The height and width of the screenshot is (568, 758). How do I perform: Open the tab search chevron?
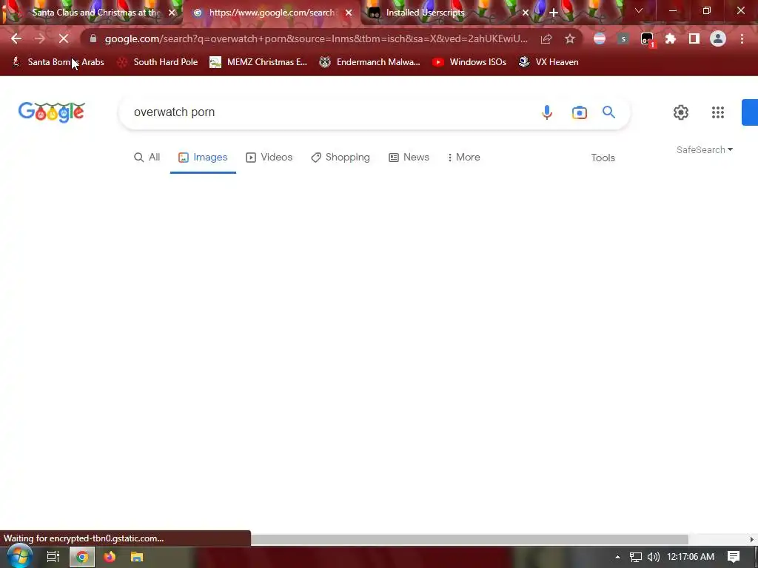[639, 10]
